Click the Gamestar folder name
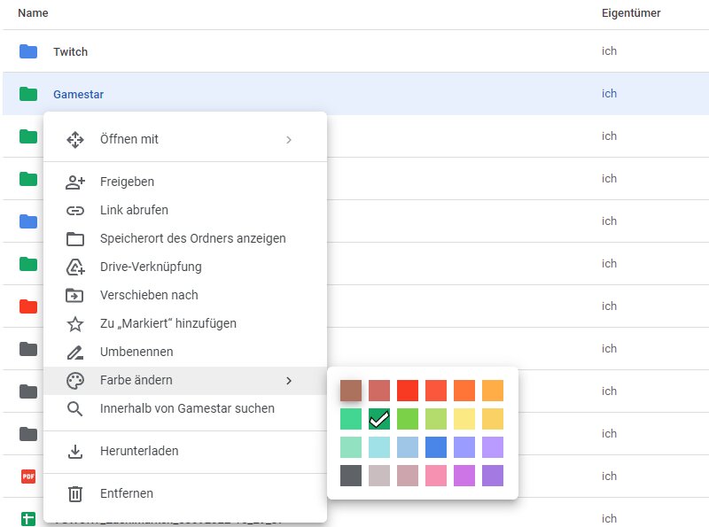 coord(79,94)
